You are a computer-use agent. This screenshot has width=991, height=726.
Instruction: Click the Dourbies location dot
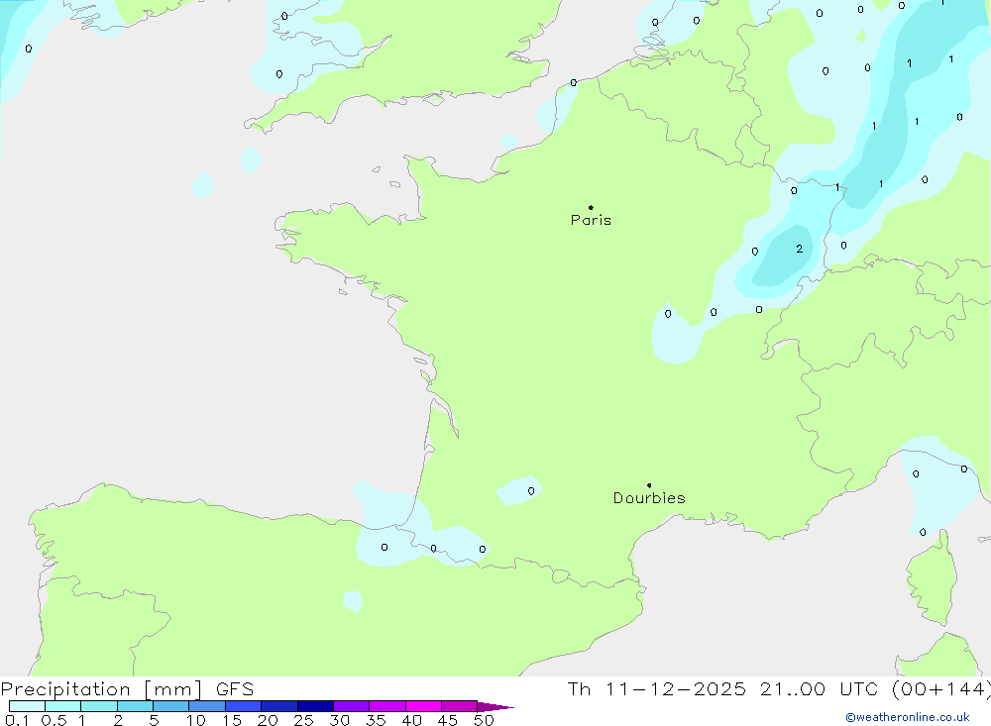click(649, 485)
